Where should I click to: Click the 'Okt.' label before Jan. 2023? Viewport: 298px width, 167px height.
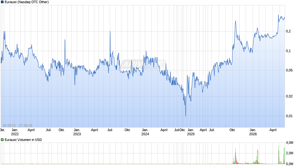tap(62, 130)
